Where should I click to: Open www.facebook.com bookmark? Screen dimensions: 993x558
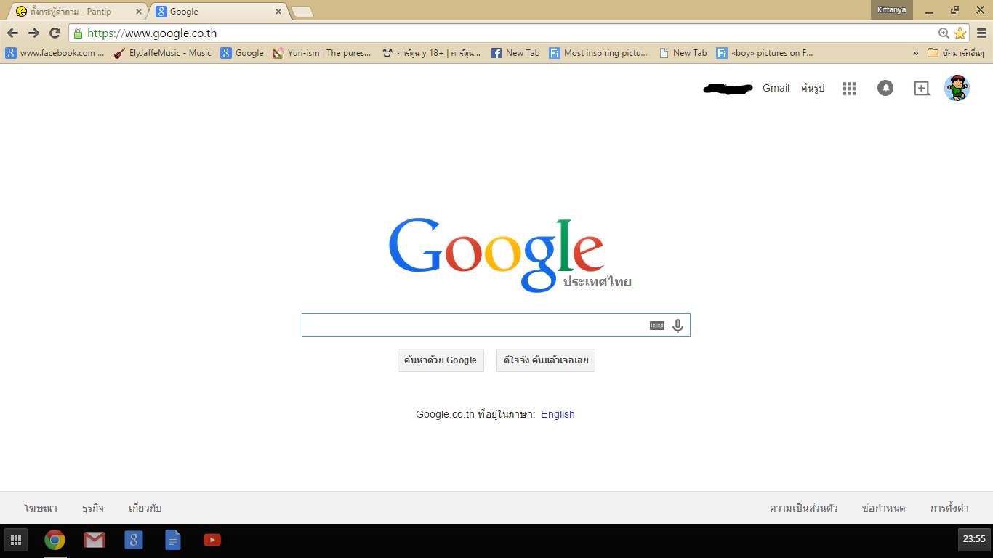click(55, 53)
